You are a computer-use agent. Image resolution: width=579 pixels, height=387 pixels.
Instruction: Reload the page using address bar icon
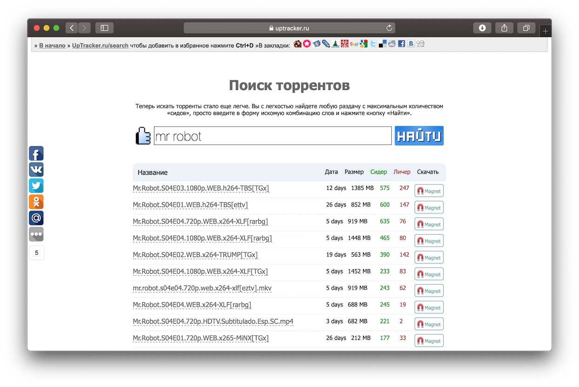pos(389,28)
